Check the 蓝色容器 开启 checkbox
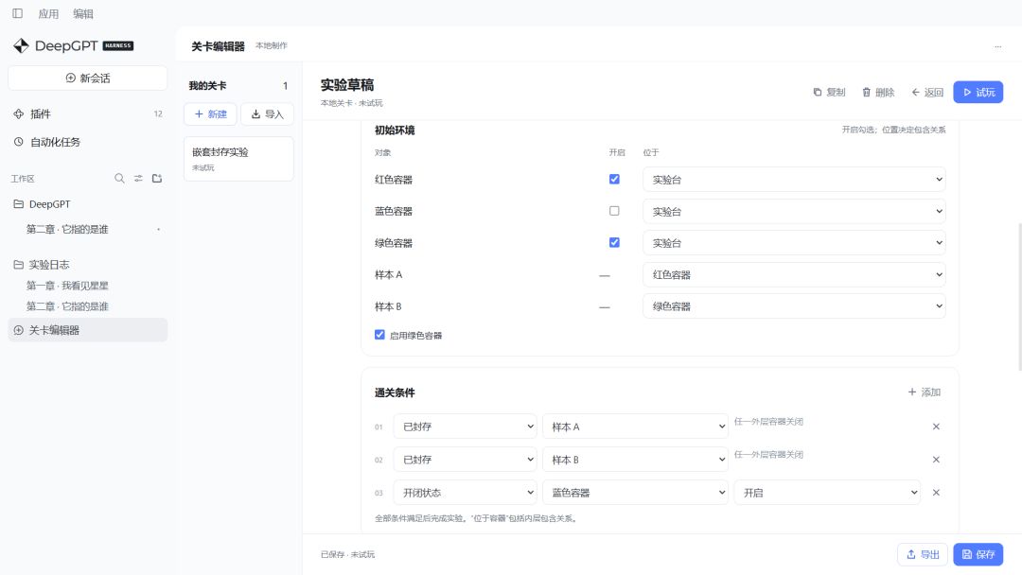Screen dimensions: 1022x575 (614, 211)
